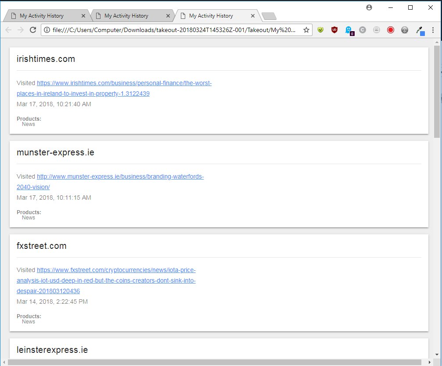Click the timestamp Mar 14, 2018, 2:22:45 PM
Image resolution: width=442 pixels, height=366 pixels.
[52, 302]
